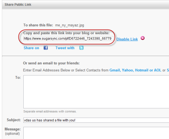Screen dimensions: 169x139
Task: Select contacts from Yahoo link
Action: (x=128, y=70)
